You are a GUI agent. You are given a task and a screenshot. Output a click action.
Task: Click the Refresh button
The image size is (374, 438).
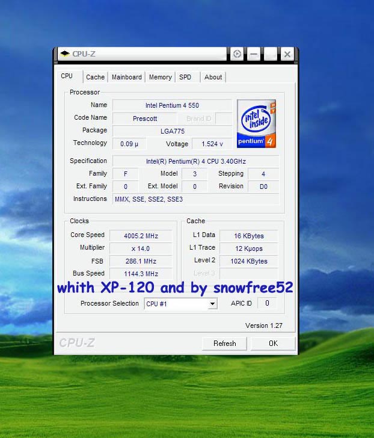coord(225,344)
